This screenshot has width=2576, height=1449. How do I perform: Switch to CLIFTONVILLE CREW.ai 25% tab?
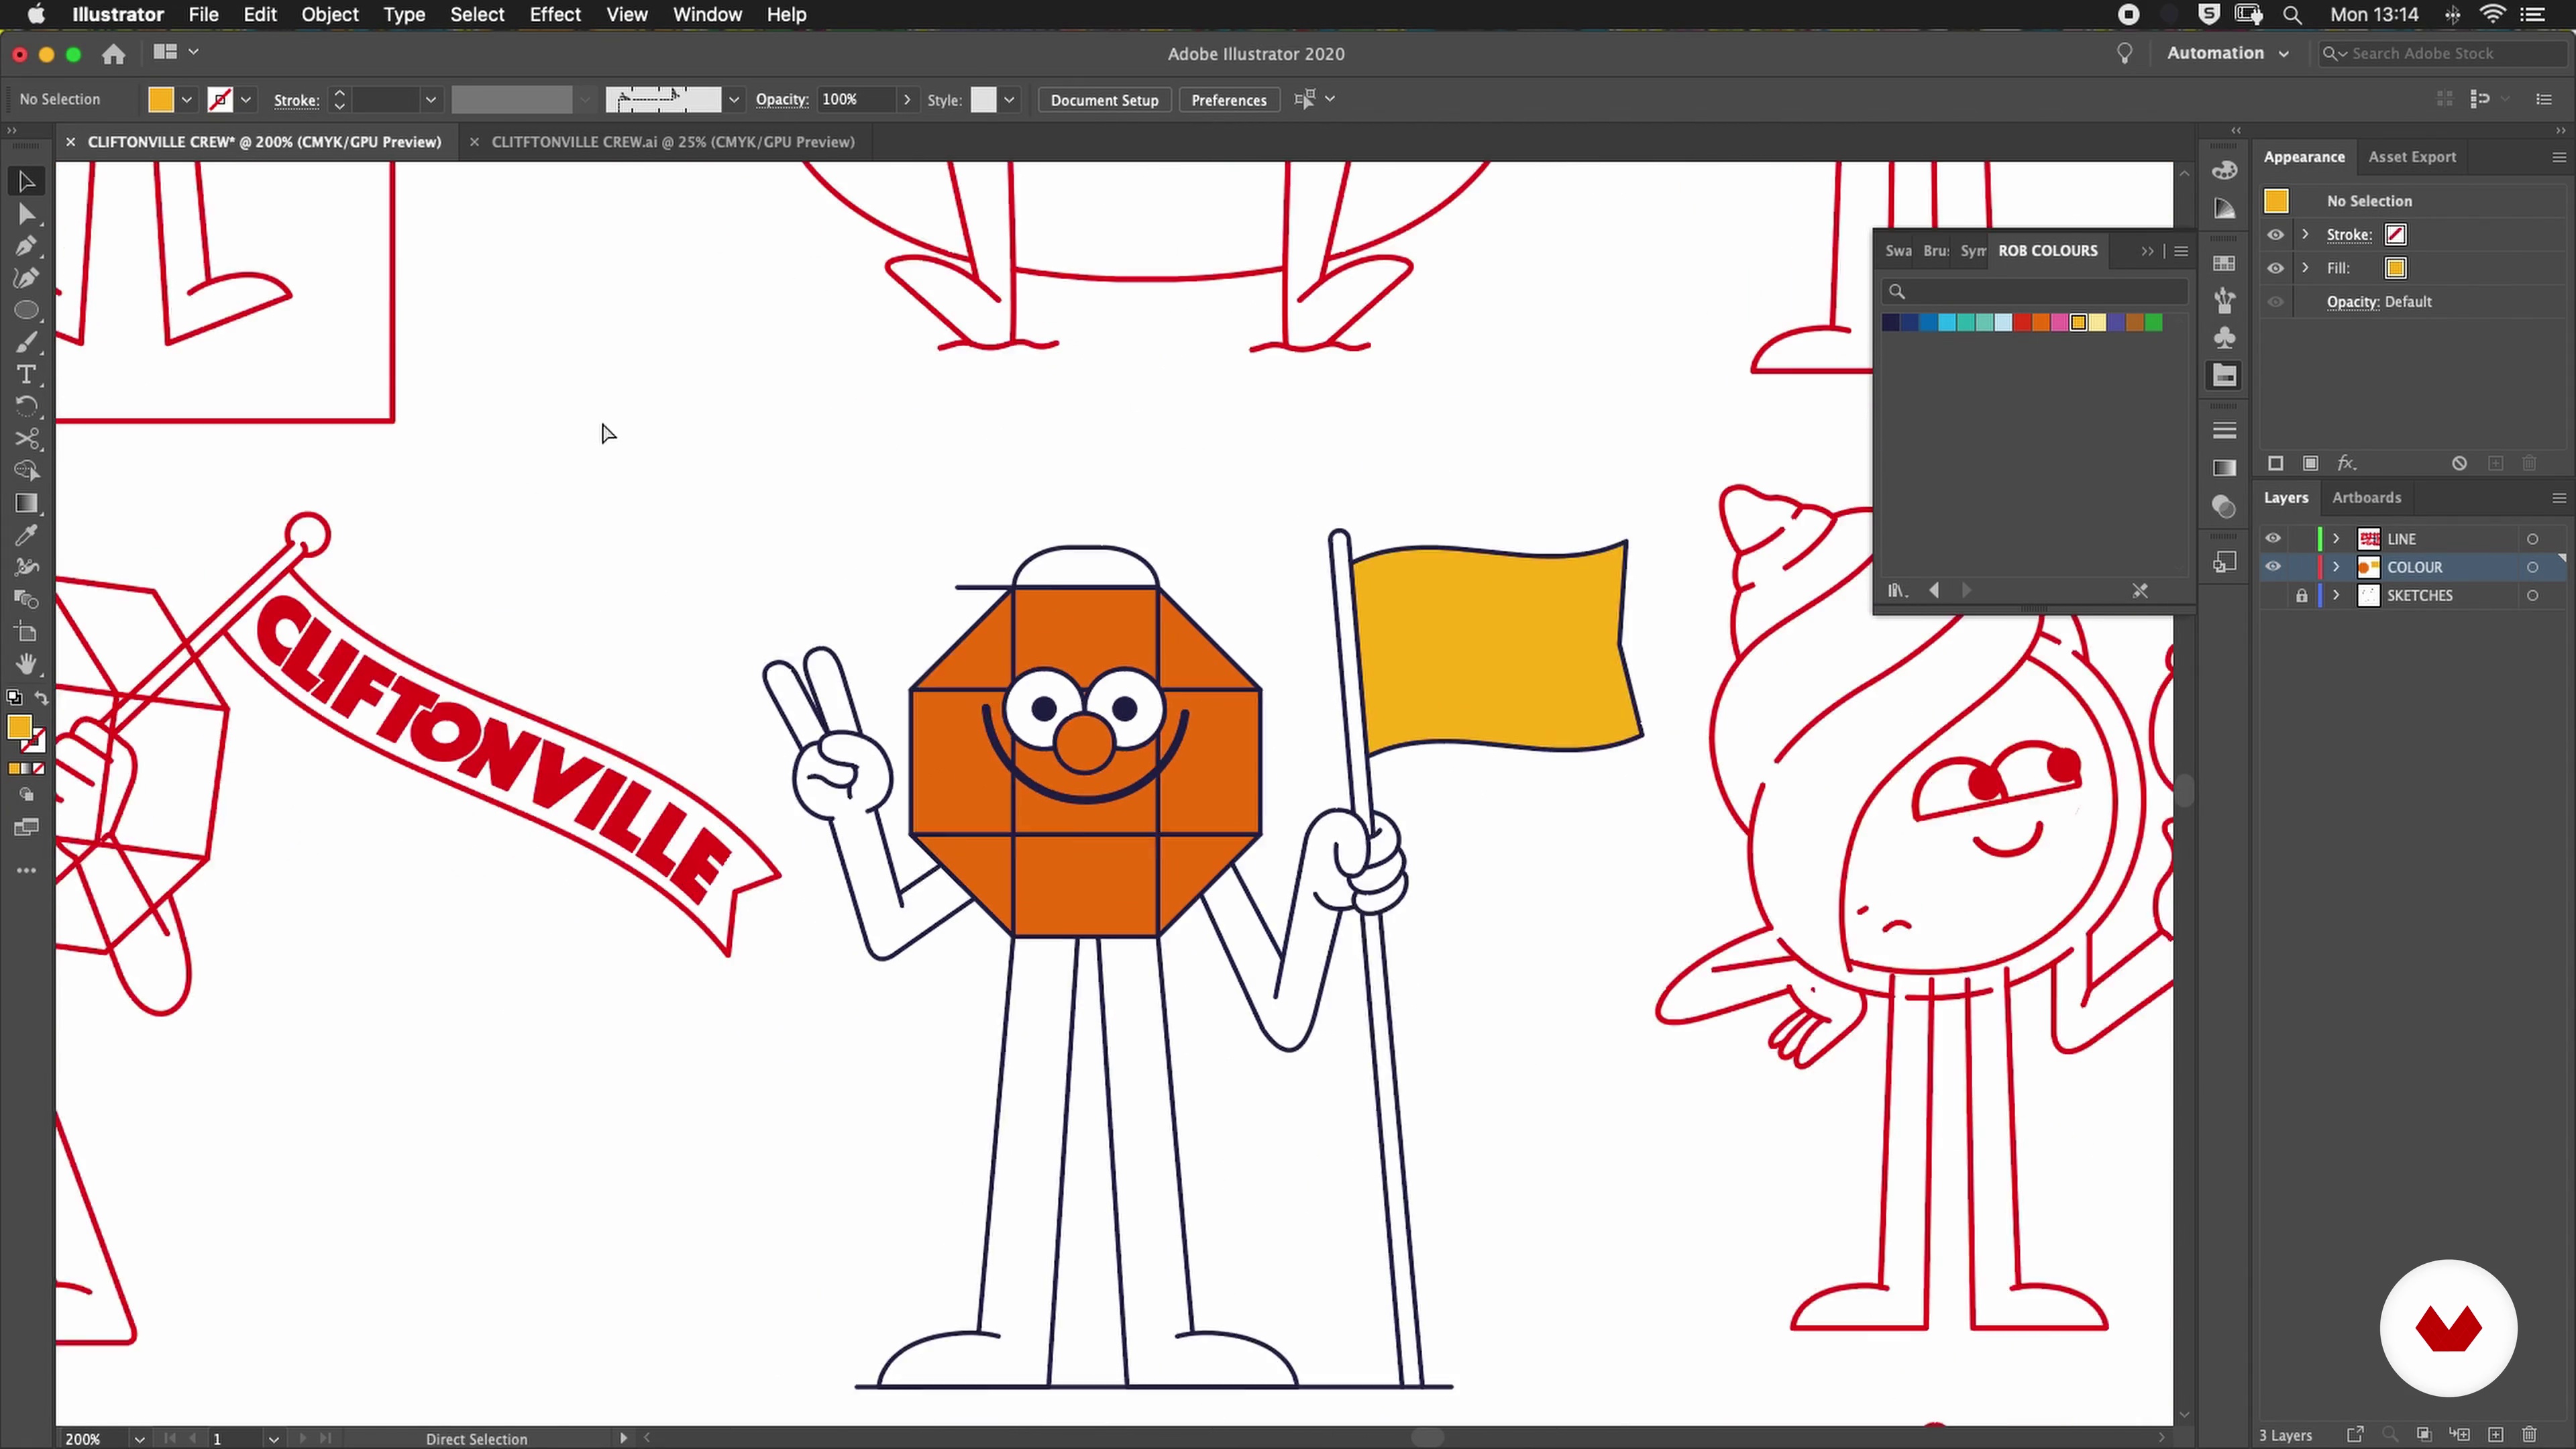tap(673, 142)
